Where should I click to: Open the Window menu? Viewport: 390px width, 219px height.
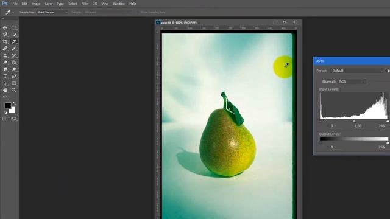(x=119, y=4)
